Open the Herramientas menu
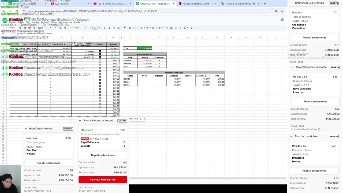Screen dimensions: 343x193 65,22
